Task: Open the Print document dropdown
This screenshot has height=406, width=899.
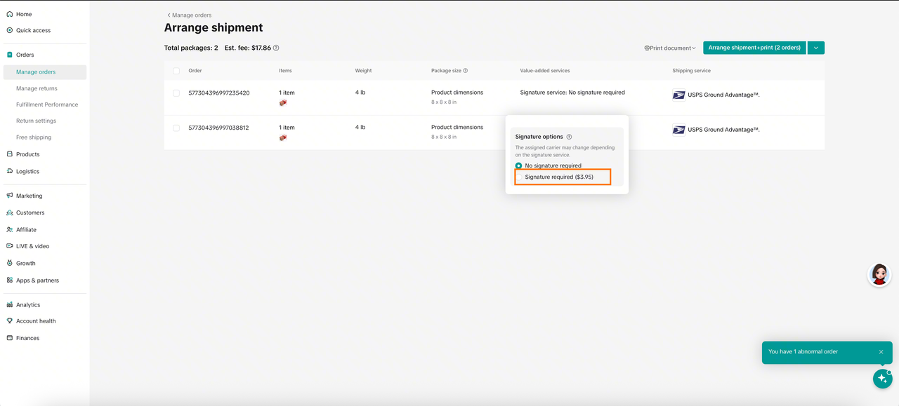Action: click(670, 48)
